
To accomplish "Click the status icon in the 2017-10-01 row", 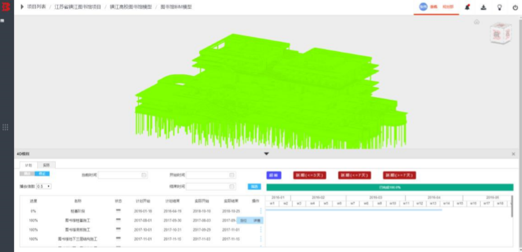I will pyautogui.click(x=118, y=229).
